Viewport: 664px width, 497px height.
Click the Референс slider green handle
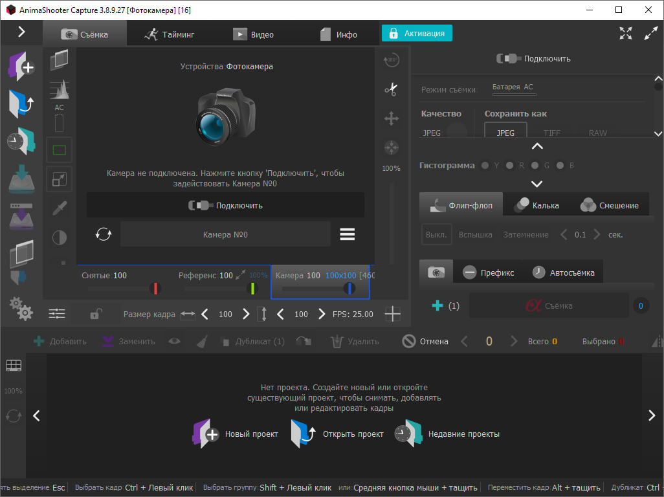click(252, 289)
